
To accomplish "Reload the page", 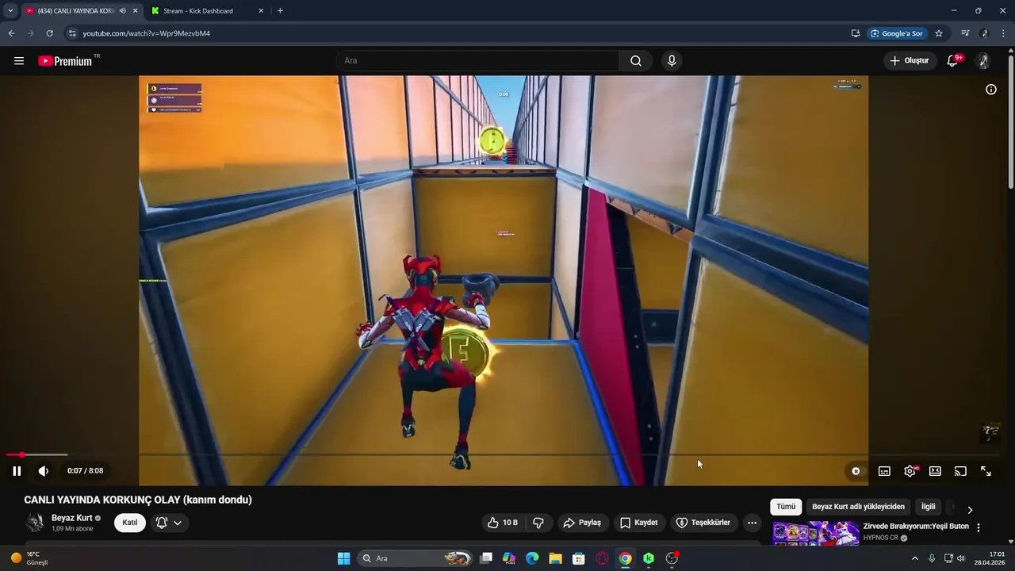I will [49, 33].
